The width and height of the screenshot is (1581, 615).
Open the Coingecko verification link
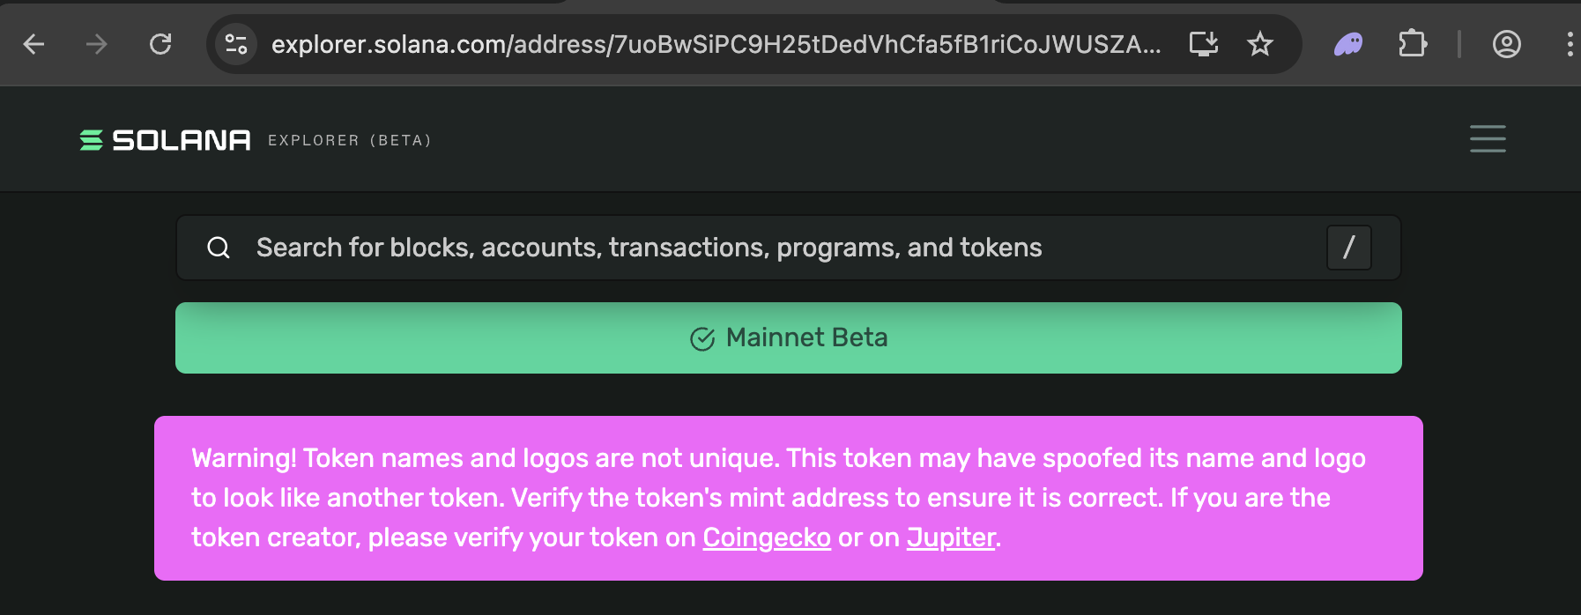click(x=766, y=537)
